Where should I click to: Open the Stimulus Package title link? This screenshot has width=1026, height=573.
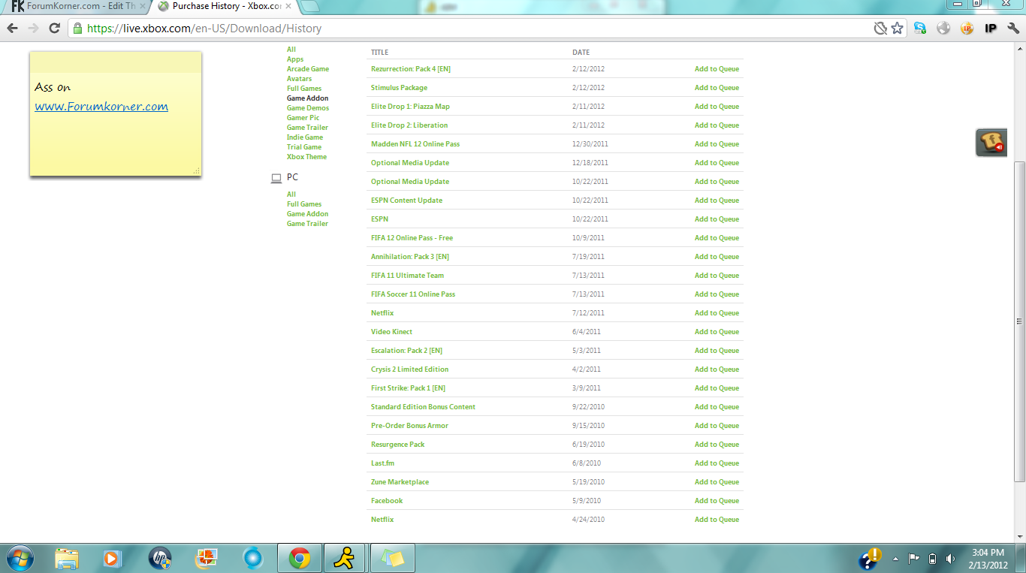pos(399,88)
